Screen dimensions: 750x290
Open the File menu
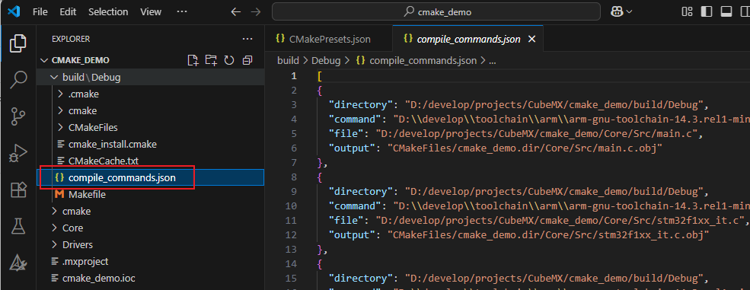[x=40, y=12]
